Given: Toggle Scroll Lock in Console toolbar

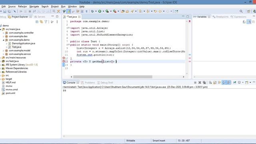Looking at the screenshot, I should 215,83.
